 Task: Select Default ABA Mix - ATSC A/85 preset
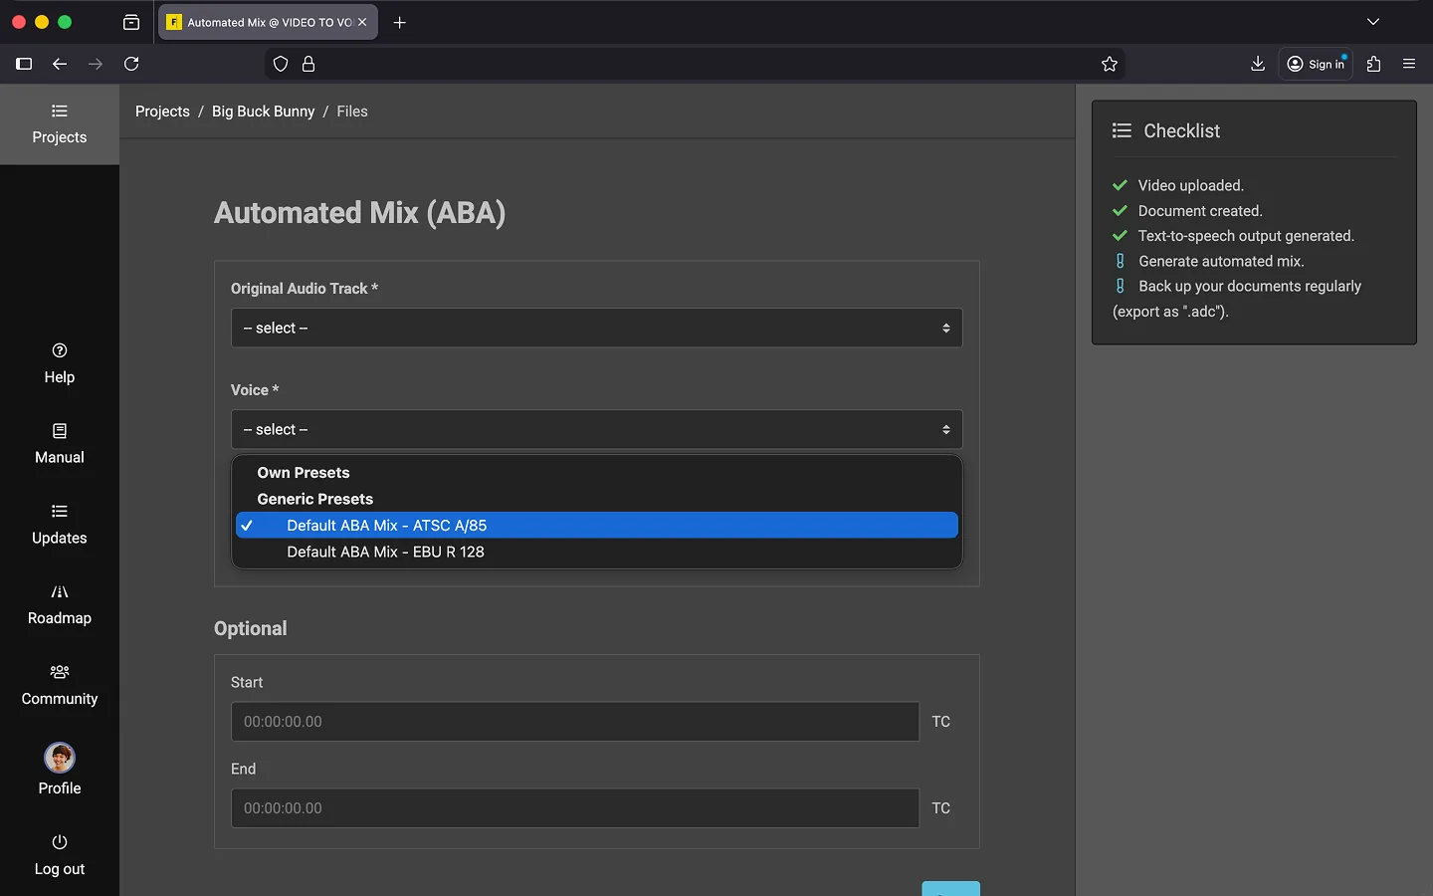386,526
